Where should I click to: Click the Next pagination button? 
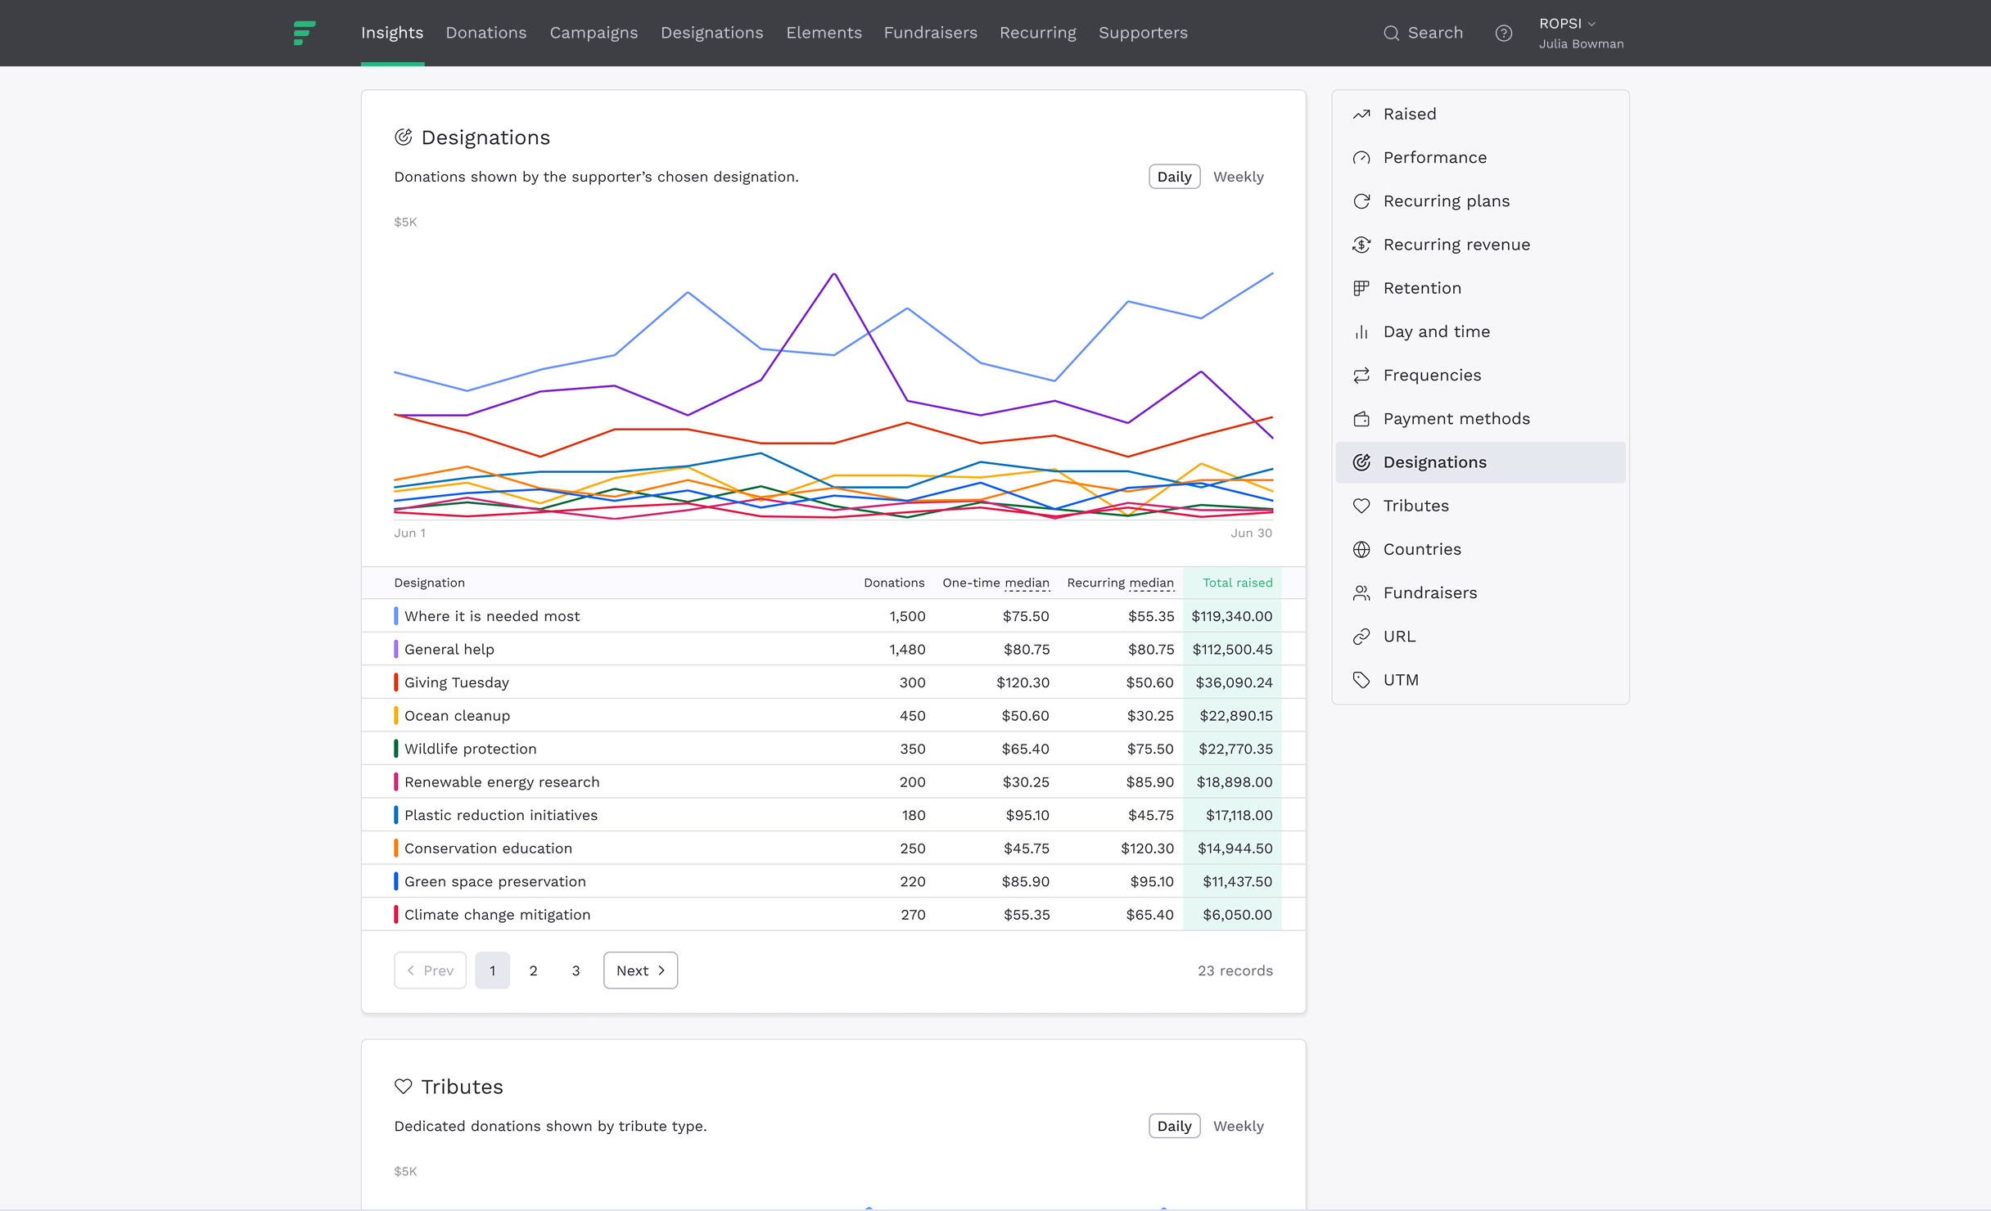[x=640, y=970]
